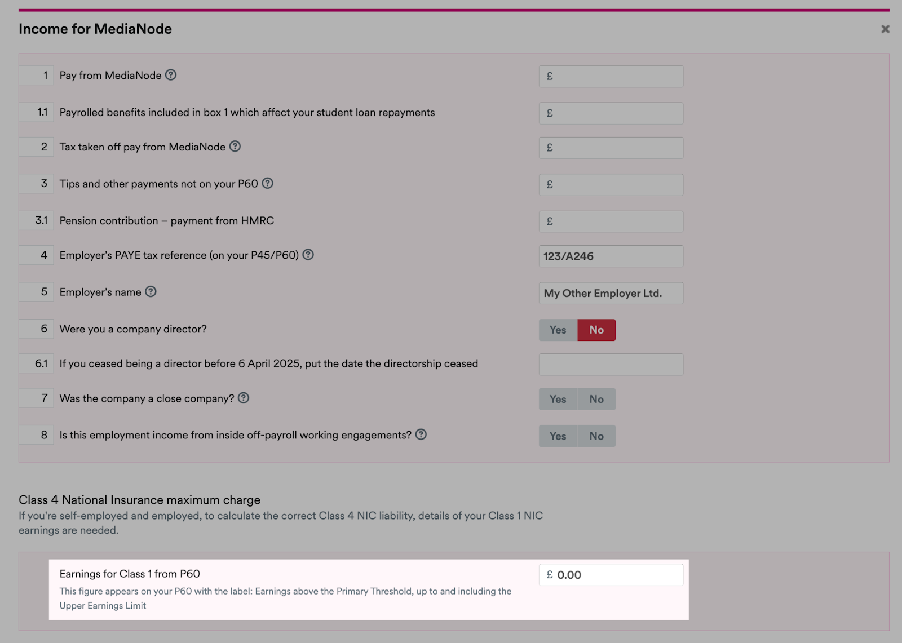Click the Pay from MediaNode amount field
The image size is (902, 643).
click(x=611, y=77)
